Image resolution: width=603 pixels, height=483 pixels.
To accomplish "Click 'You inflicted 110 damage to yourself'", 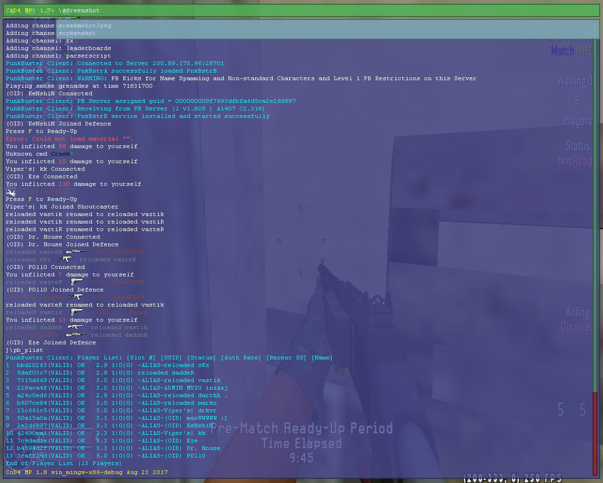I will point(73,184).
